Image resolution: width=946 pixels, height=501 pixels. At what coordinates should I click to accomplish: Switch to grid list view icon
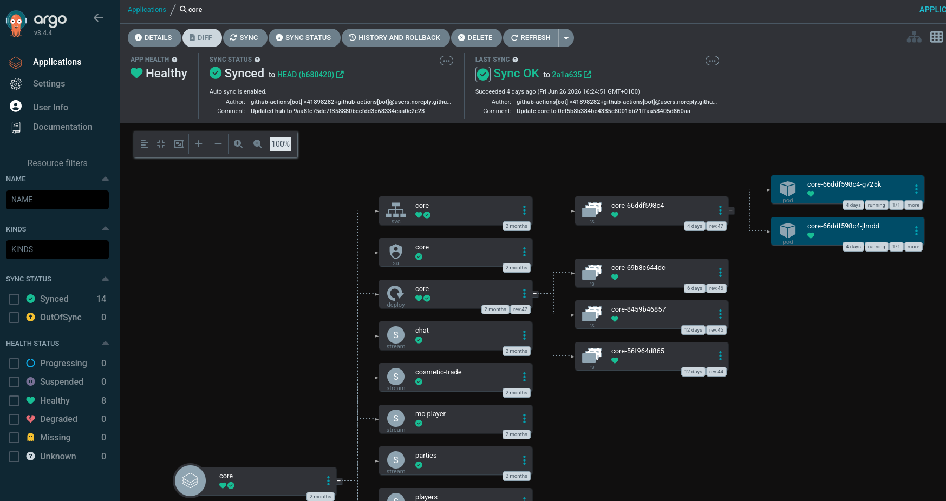click(936, 37)
